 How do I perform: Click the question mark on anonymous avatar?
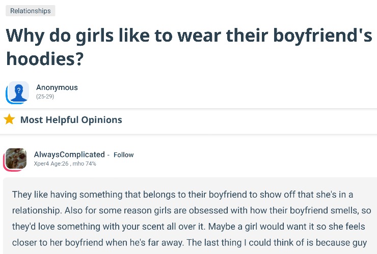point(19,89)
